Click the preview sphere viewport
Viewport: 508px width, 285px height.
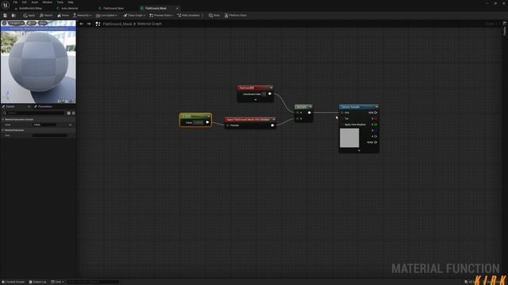[38, 62]
